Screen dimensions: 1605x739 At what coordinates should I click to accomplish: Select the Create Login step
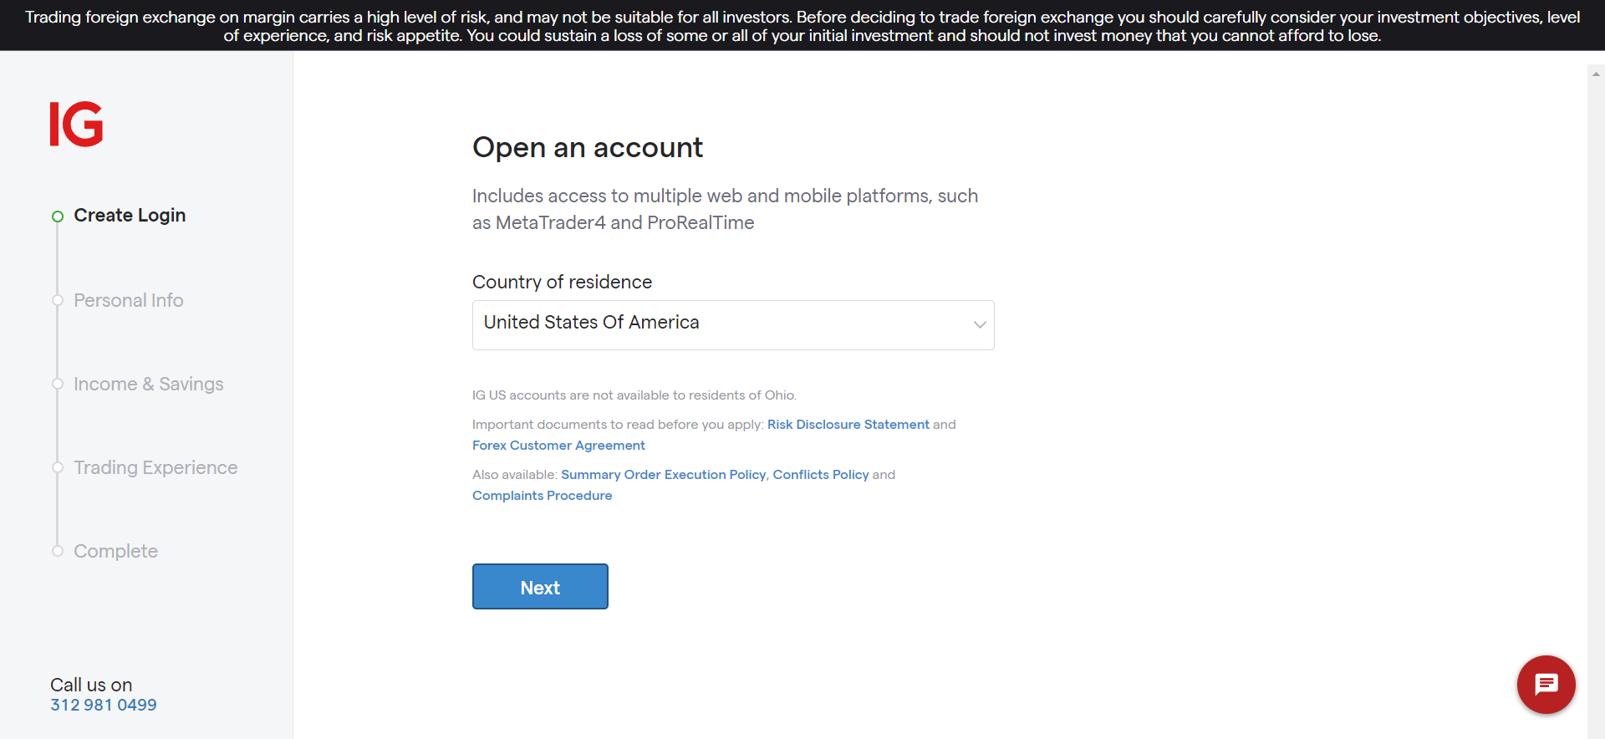tap(130, 216)
